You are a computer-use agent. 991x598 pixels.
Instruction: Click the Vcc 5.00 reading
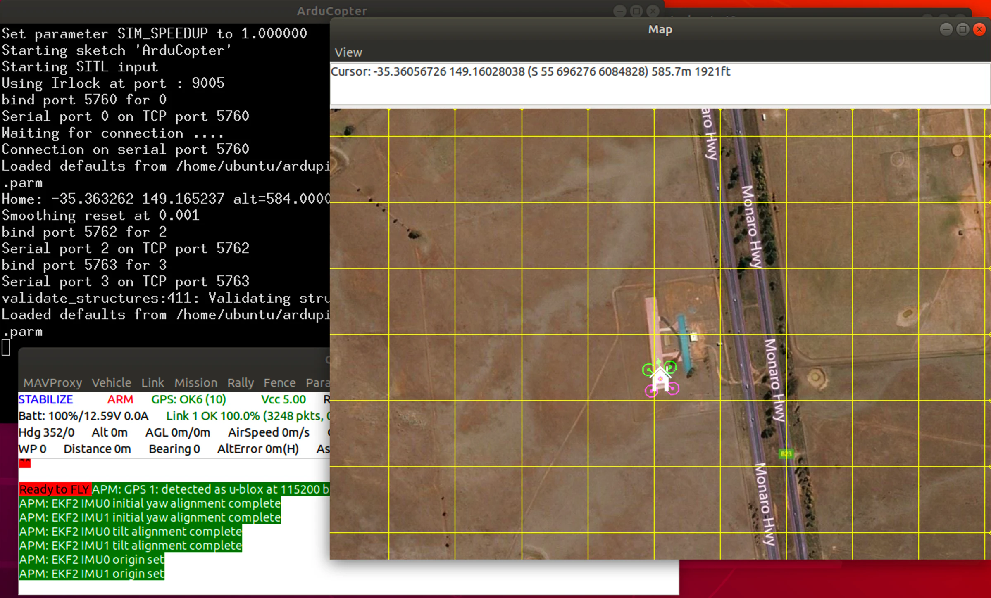coord(283,399)
